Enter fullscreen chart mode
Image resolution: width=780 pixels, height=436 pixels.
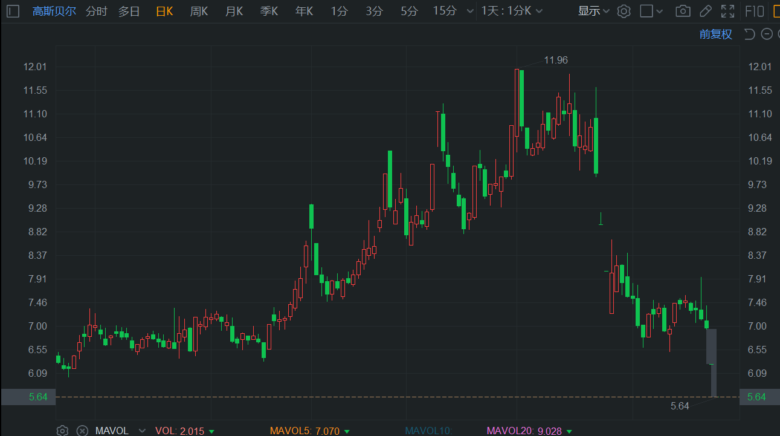[728, 11]
